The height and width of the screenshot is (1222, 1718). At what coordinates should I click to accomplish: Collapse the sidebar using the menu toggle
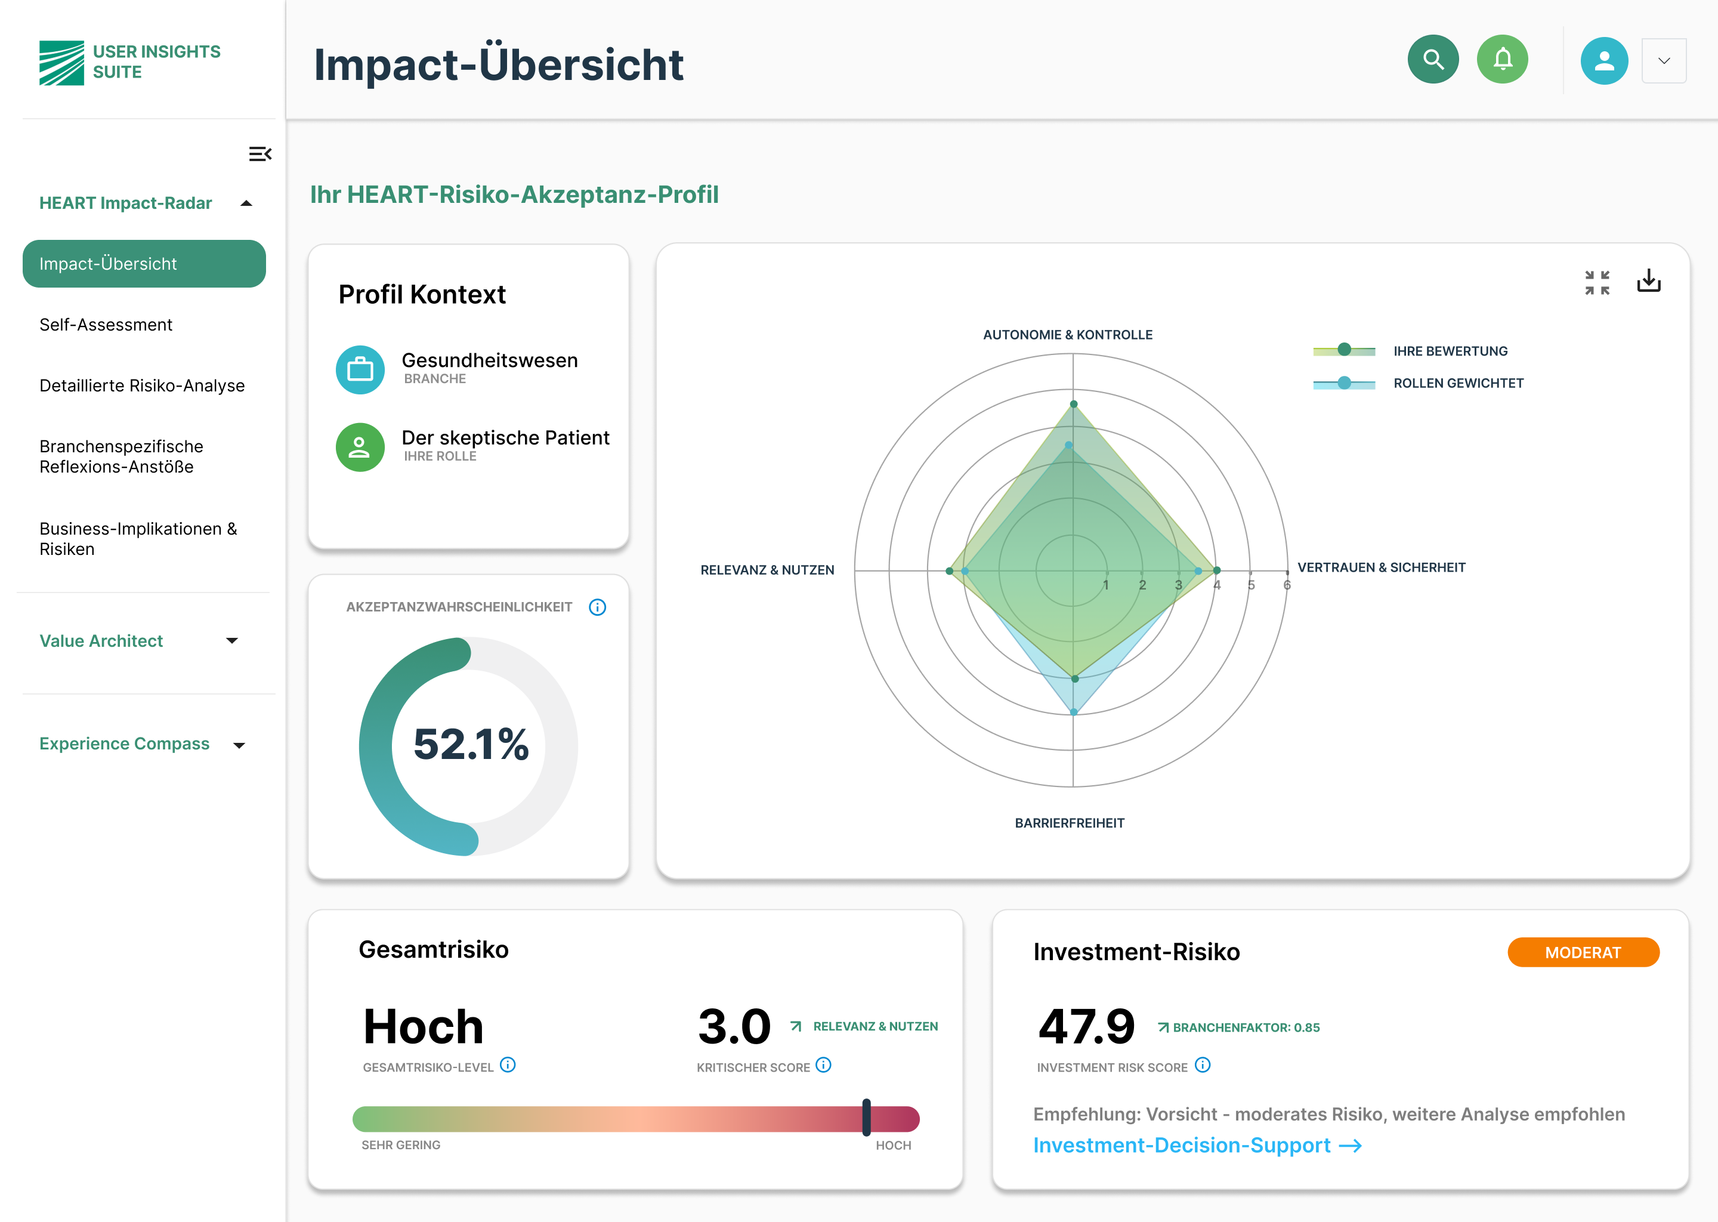coord(260,153)
